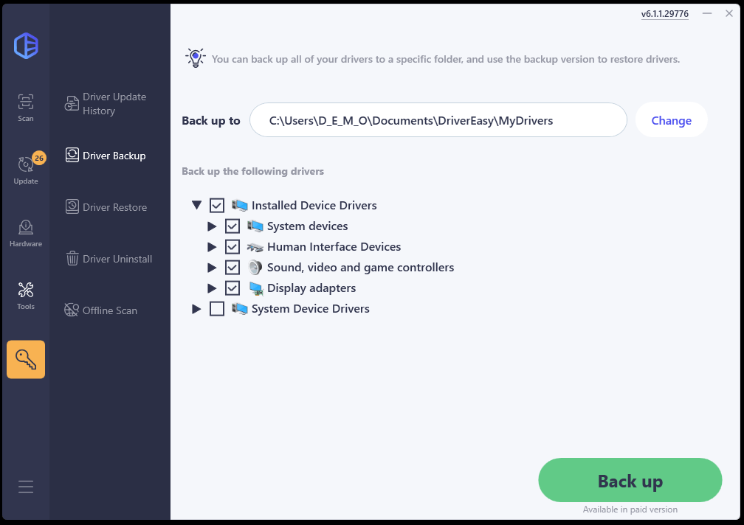Click the System Device Drivers computer icon

point(240,308)
